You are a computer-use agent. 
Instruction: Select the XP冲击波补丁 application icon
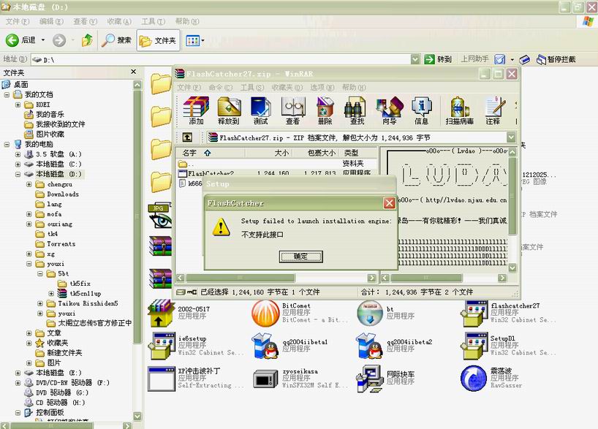[161, 379]
